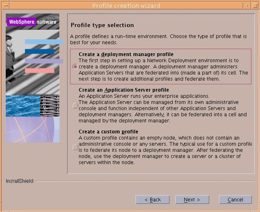Minimize the Profile creation wizard window
The height and width of the screenshot is (212, 260).
[x=246, y=6]
